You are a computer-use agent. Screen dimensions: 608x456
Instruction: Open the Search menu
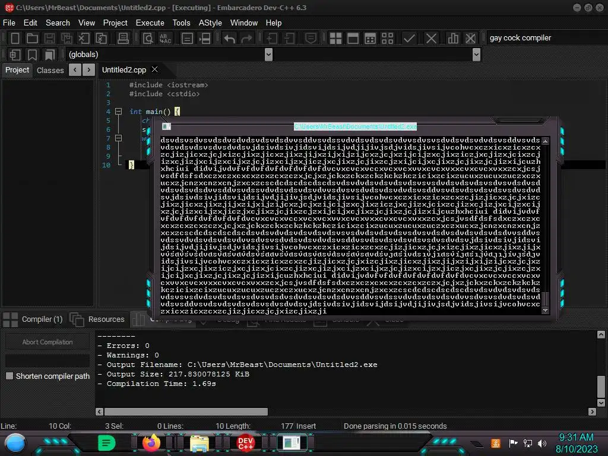[58, 23]
